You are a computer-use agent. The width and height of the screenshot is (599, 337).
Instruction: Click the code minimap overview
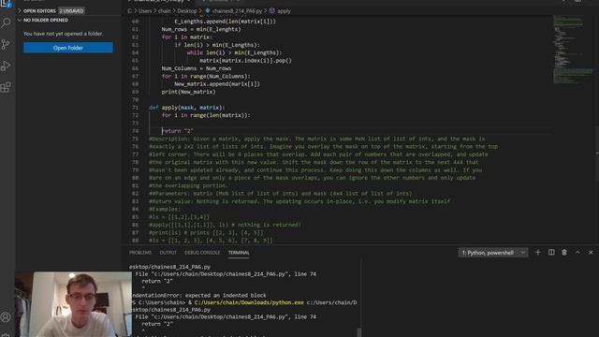click(573, 50)
